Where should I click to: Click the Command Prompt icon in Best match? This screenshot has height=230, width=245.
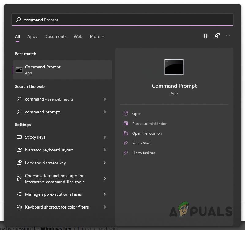pyautogui.click(x=19, y=70)
